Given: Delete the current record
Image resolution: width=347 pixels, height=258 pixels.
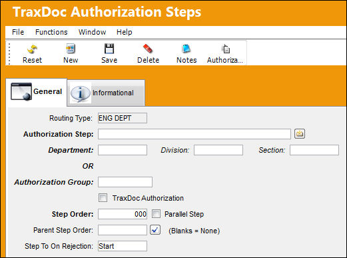Looking at the screenshot, I should (148, 54).
